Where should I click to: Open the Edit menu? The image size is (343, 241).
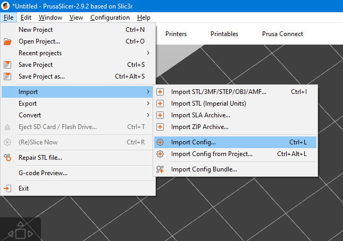pyautogui.click(x=26, y=18)
